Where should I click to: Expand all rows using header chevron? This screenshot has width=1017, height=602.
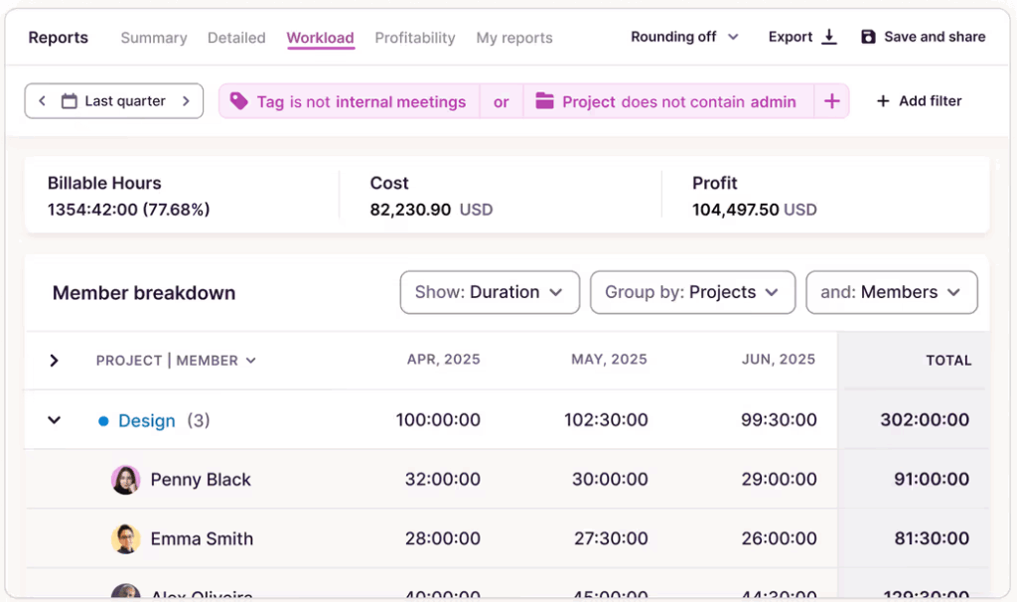pyautogui.click(x=55, y=361)
